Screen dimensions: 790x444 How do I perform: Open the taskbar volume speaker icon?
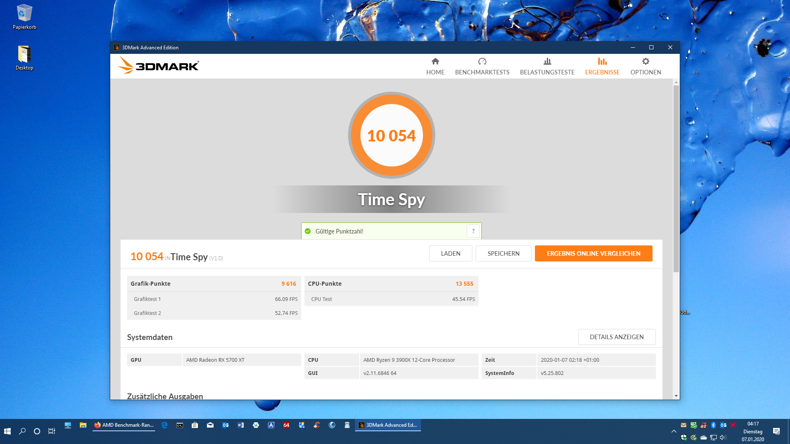[723, 437]
